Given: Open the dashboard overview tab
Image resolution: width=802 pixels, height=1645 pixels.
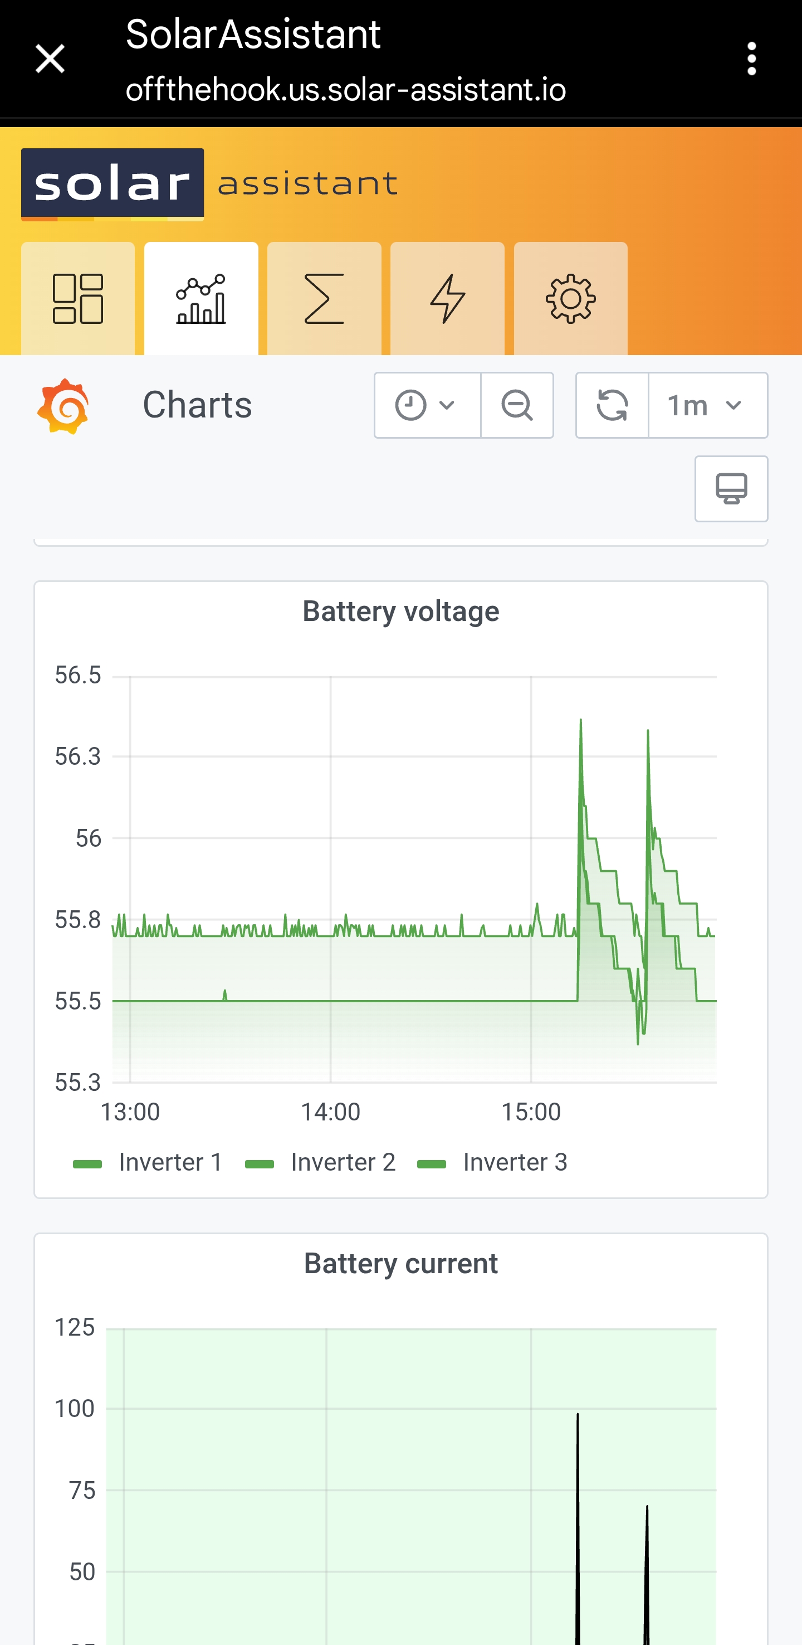Looking at the screenshot, I should 78,298.
